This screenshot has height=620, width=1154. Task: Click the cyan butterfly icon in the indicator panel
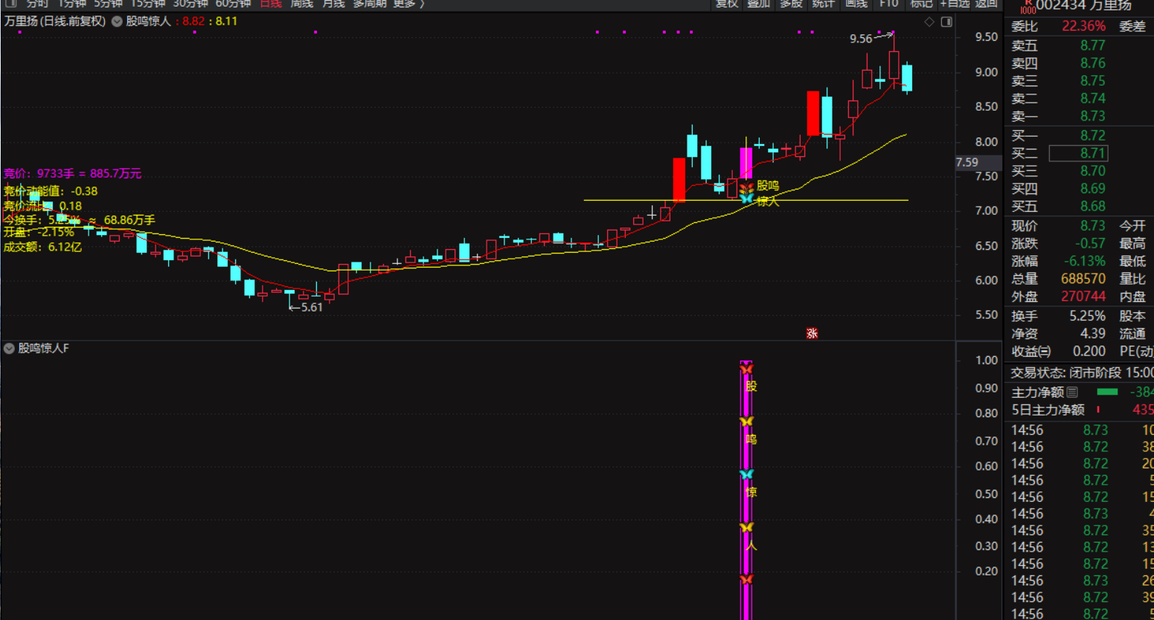click(746, 474)
